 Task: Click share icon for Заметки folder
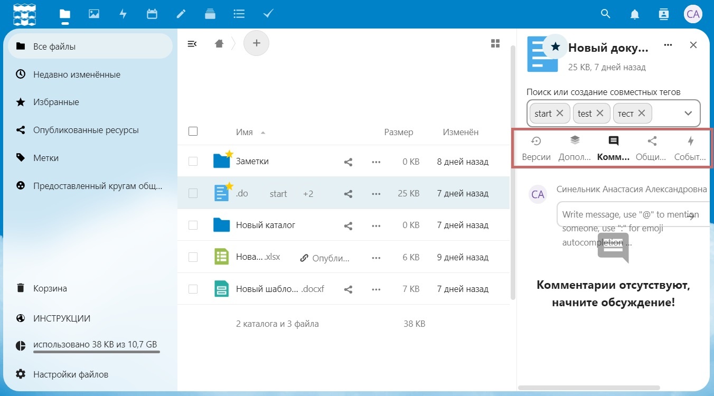coord(348,162)
